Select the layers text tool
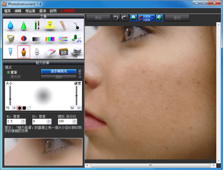The width and height of the screenshot is (223, 170). click(76, 52)
